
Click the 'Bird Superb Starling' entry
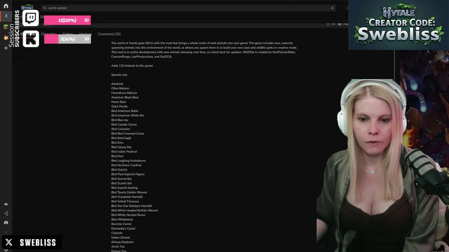[x=125, y=188]
